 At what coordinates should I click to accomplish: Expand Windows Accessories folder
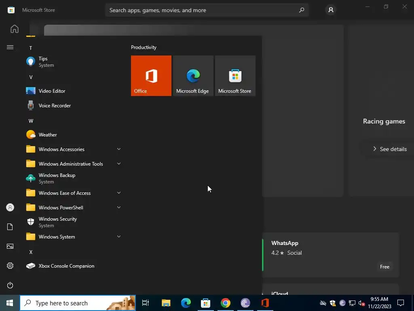(74, 149)
